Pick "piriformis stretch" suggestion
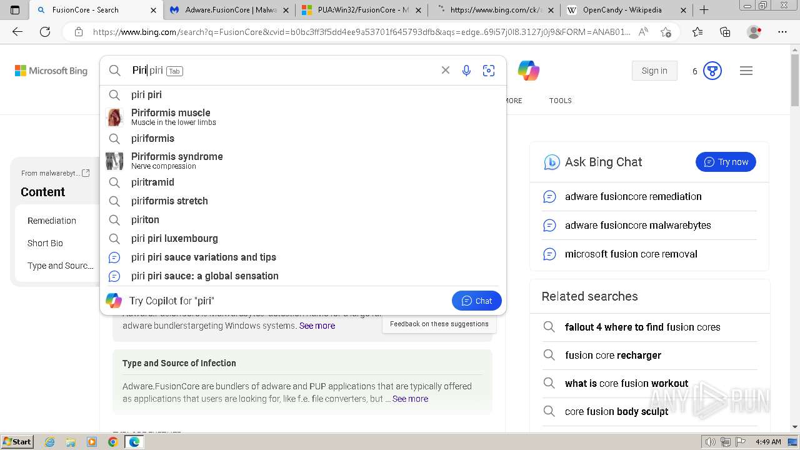Image resolution: width=800 pixels, height=450 pixels. (x=303, y=201)
